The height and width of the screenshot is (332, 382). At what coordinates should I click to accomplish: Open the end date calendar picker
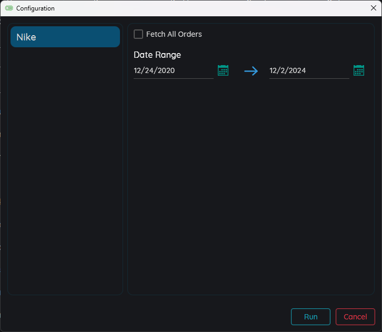[359, 70]
